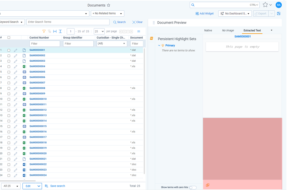
Task: Favorite the Documents page with the star
Action: pyautogui.click(x=108, y=5)
